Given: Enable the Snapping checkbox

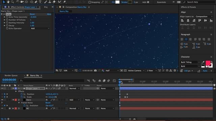Looking at the screenshot, I should tap(90, 2).
